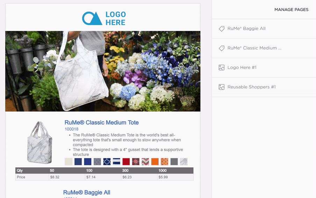Choose the red and gray chevron swatch

145,162
